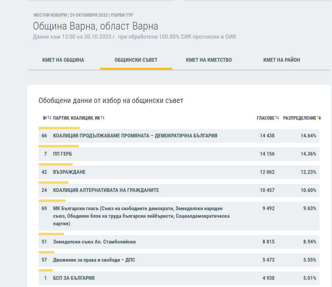Sort by ГЛАСОВЕ column arrows
This screenshot has width=332, height=287.
[x=277, y=118]
